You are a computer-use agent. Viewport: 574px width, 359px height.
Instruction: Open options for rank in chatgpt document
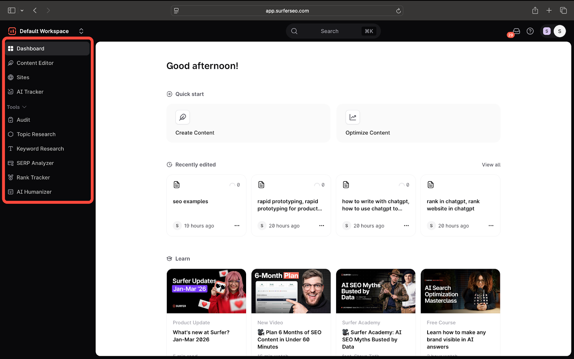click(491, 226)
